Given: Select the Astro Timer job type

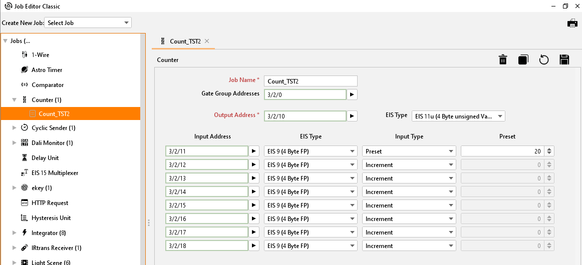Looking at the screenshot, I should [x=47, y=70].
